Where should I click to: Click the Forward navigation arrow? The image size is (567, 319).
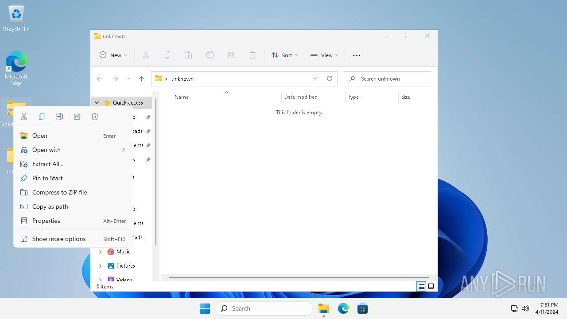[115, 79]
